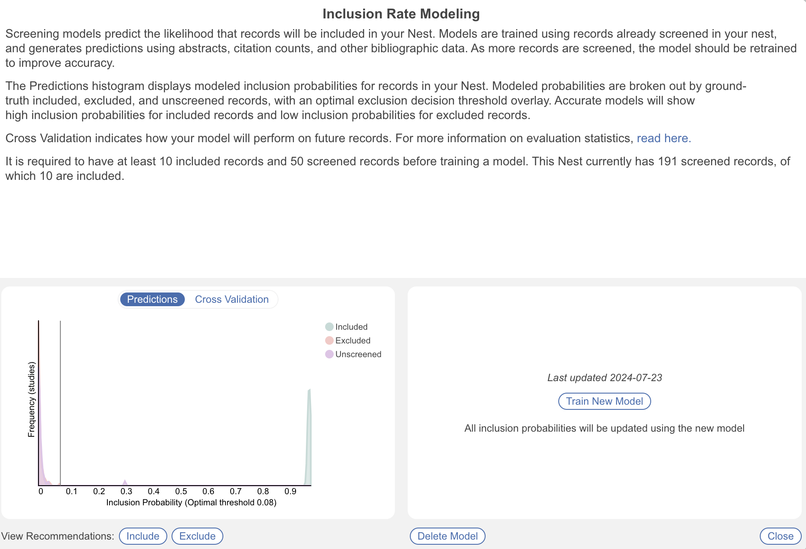
Task: Click the pink Excluded legend dot
Action: click(x=329, y=340)
